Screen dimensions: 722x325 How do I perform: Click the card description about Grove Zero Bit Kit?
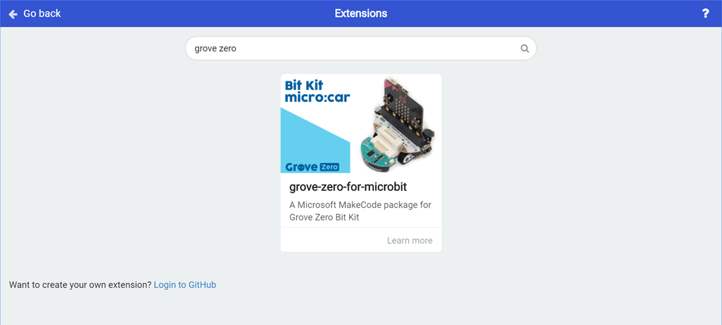tap(360, 211)
